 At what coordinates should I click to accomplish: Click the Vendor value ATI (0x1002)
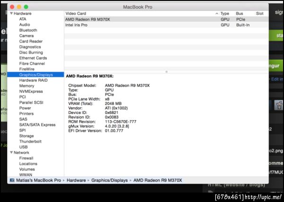coord(116,108)
